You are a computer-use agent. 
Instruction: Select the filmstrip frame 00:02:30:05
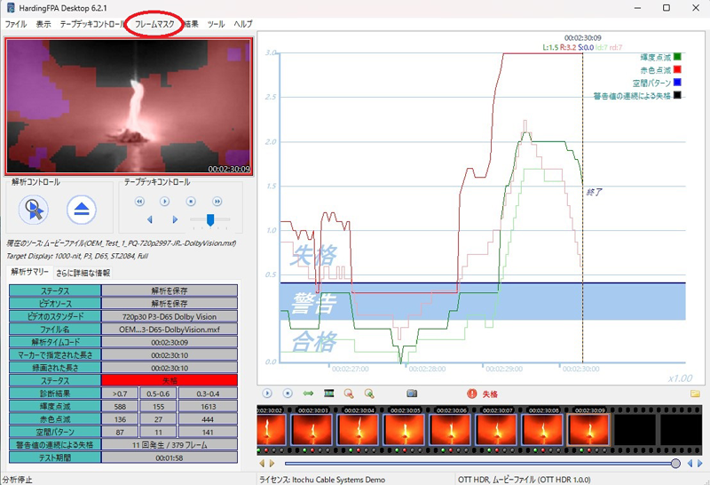pyautogui.click(x=405, y=429)
